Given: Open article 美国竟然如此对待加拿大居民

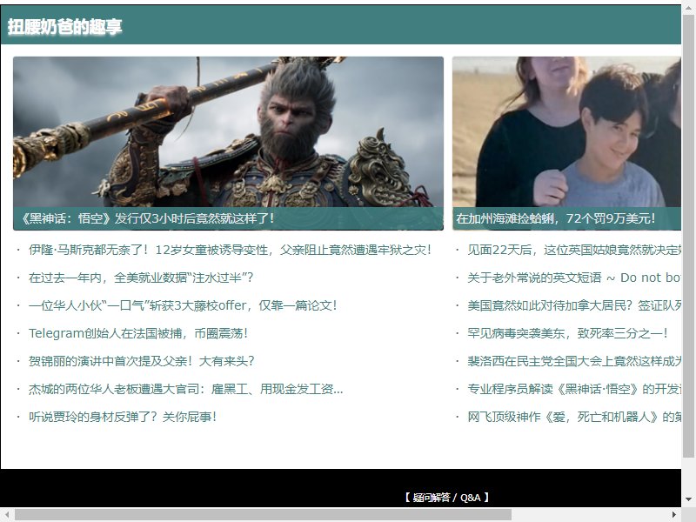Looking at the screenshot, I should pyautogui.click(x=574, y=305).
